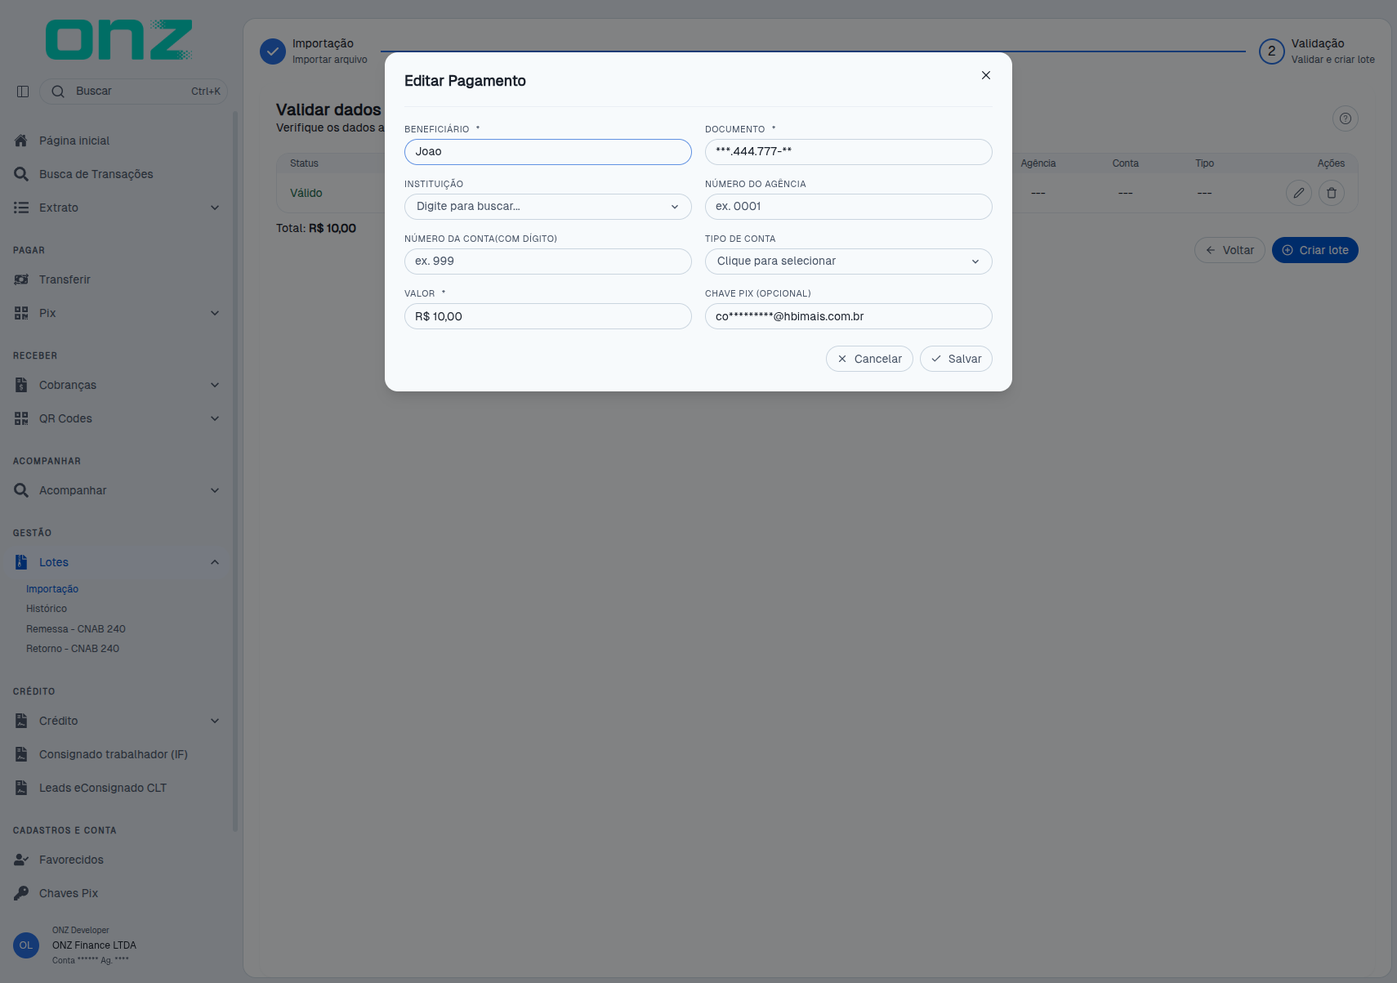
Task: Click the Validação step 2 circle
Action: [x=1272, y=51]
